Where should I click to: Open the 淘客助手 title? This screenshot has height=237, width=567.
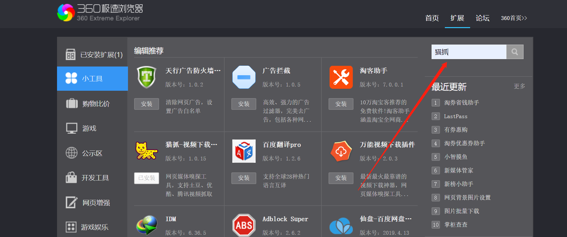(374, 71)
